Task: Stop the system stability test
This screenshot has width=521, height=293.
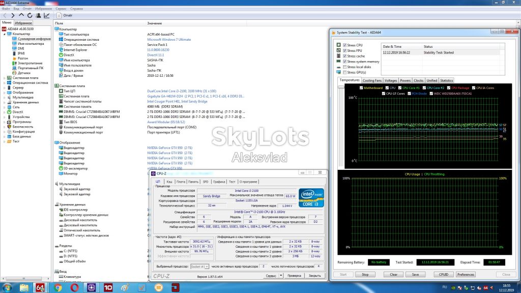Action: click(x=365, y=274)
